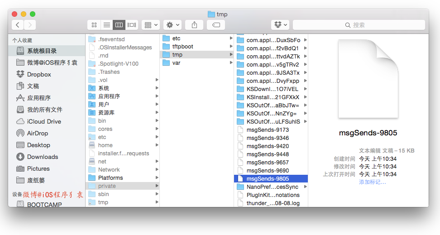Select 系统根目录 in the sidebar
The image size is (440, 235).
tap(47, 51)
